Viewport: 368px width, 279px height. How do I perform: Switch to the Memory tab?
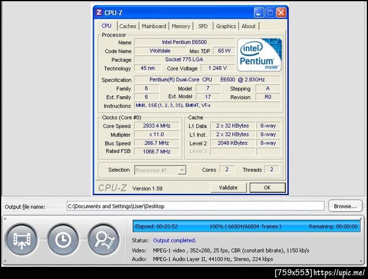[181, 26]
